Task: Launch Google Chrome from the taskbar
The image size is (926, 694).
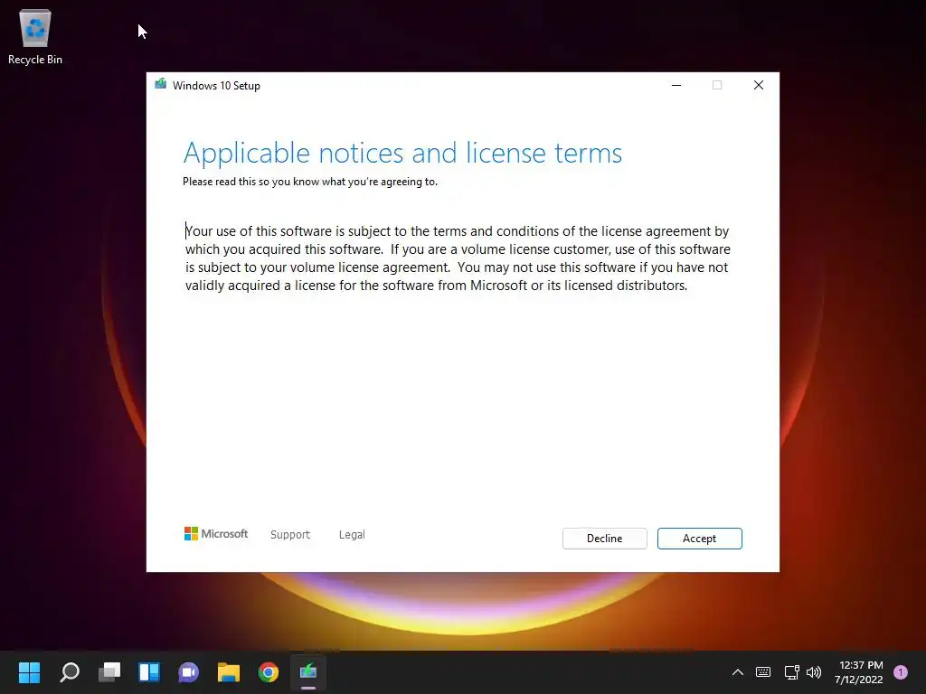Action: pos(268,672)
